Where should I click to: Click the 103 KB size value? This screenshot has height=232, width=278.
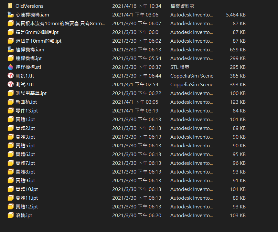238,215
